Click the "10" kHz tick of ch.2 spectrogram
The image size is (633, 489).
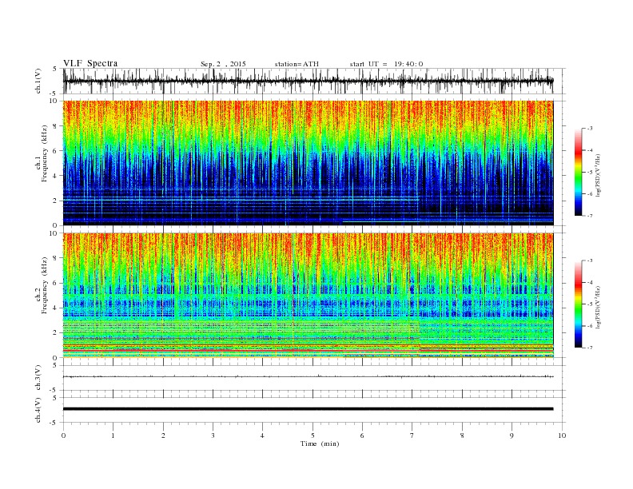coord(54,233)
